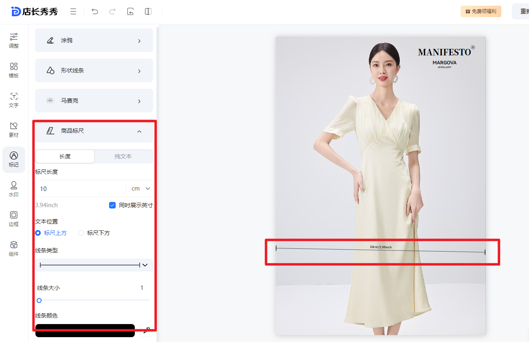529x342 pixels.
Task: Switch to the 长度 tab
Action: click(x=65, y=156)
